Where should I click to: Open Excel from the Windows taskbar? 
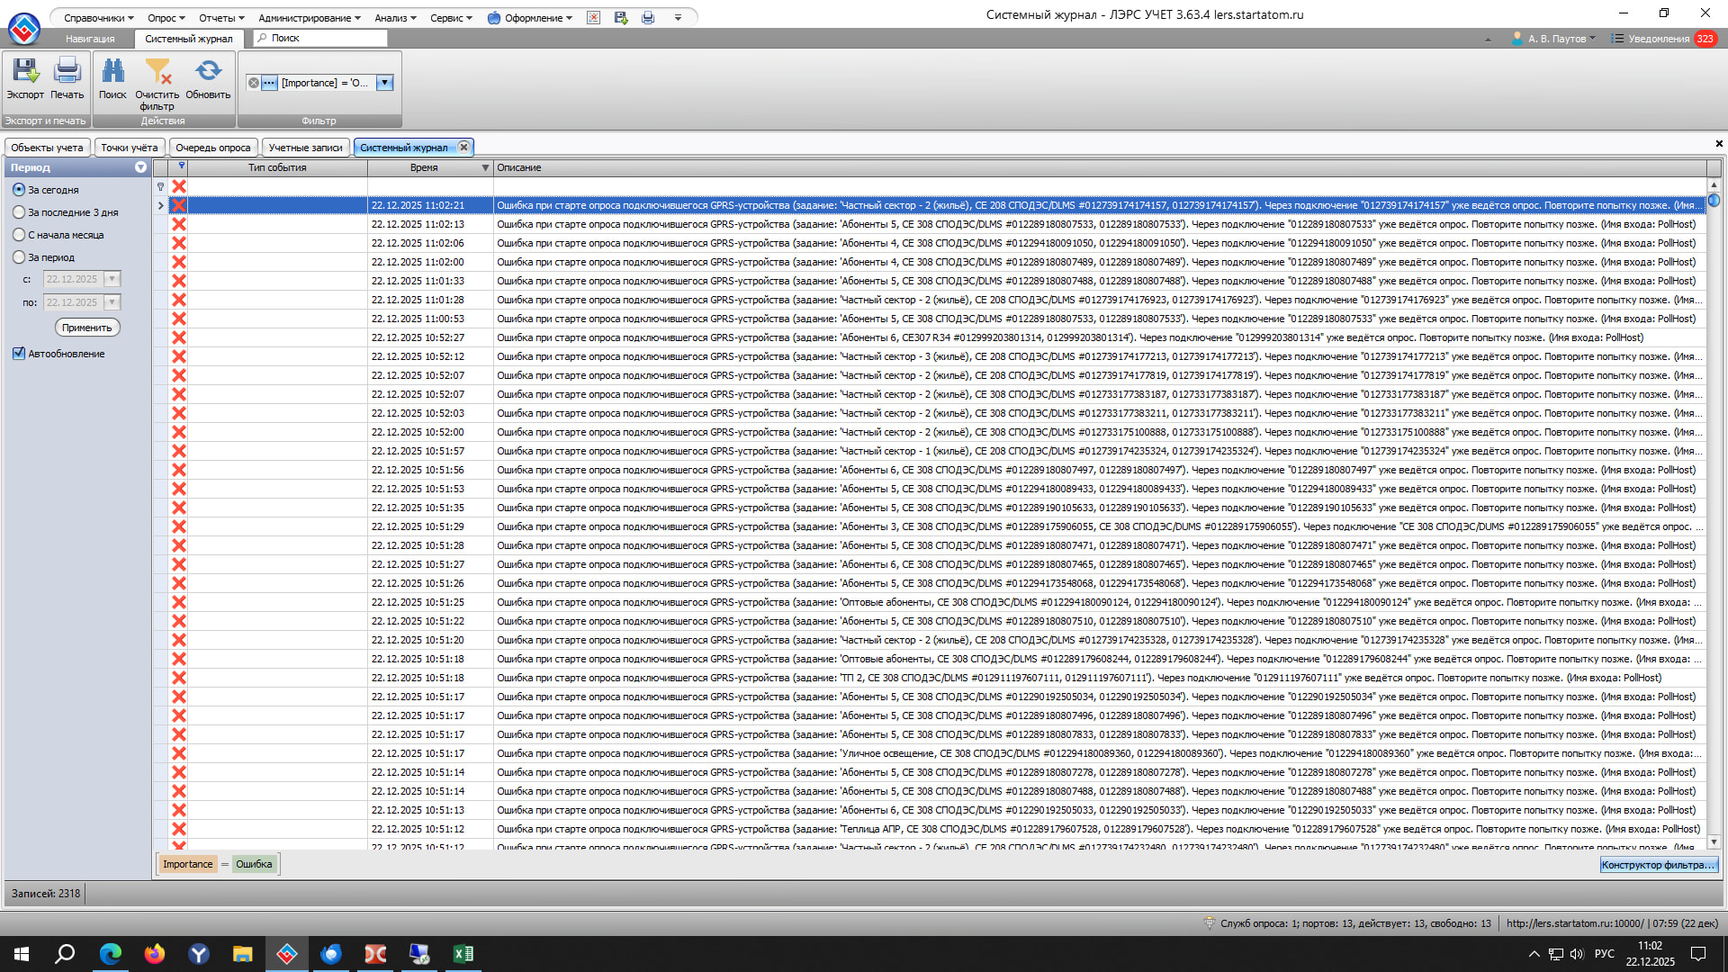pyautogui.click(x=463, y=954)
